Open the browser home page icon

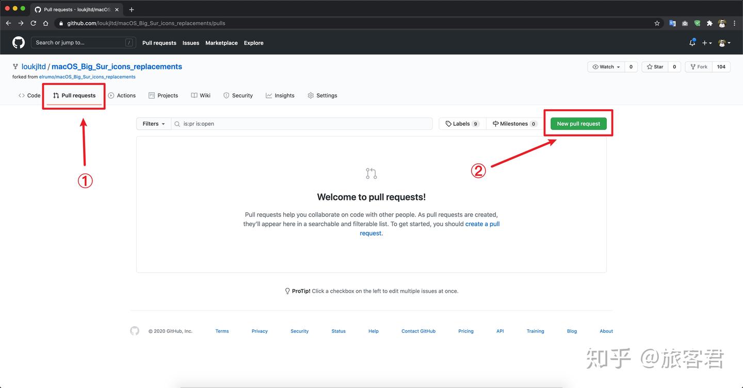click(x=46, y=23)
